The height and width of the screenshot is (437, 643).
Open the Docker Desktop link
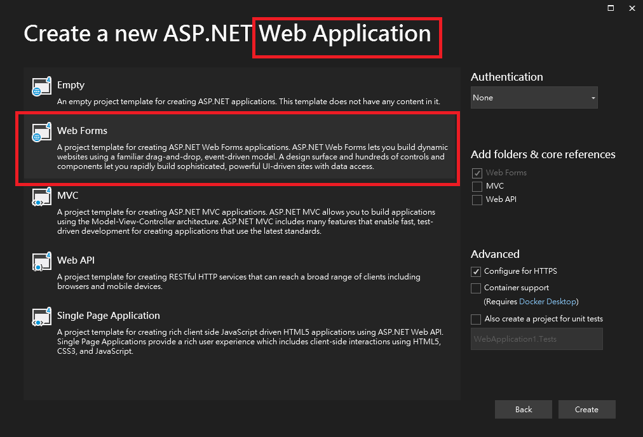(x=548, y=301)
